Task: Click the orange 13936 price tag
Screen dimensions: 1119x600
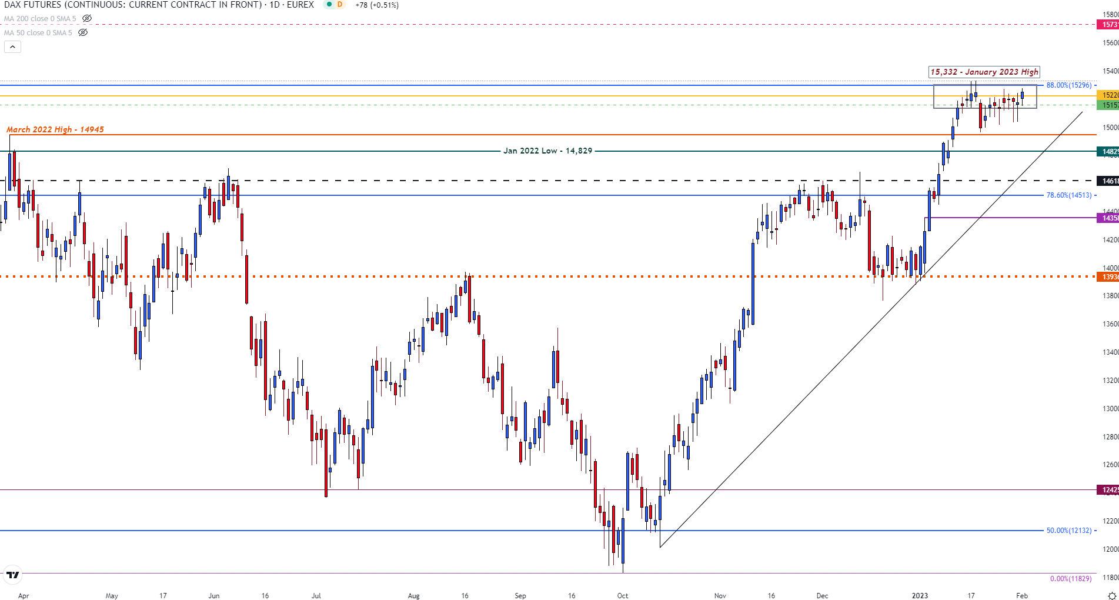Action: click(x=1108, y=277)
